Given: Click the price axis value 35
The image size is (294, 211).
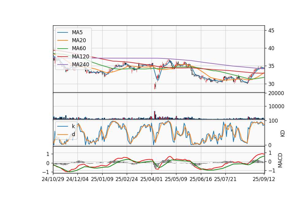Looking at the screenshot, I should tap(271, 66).
